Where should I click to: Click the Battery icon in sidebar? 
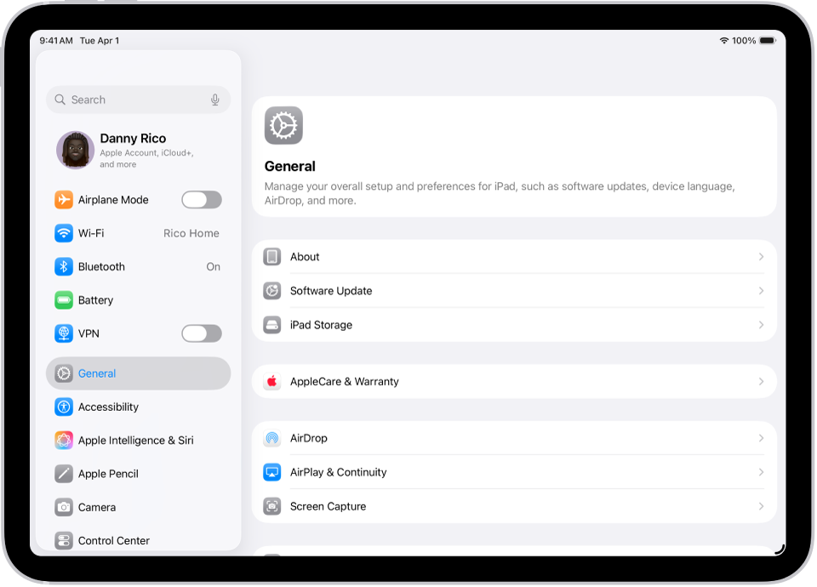click(x=64, y=299)
